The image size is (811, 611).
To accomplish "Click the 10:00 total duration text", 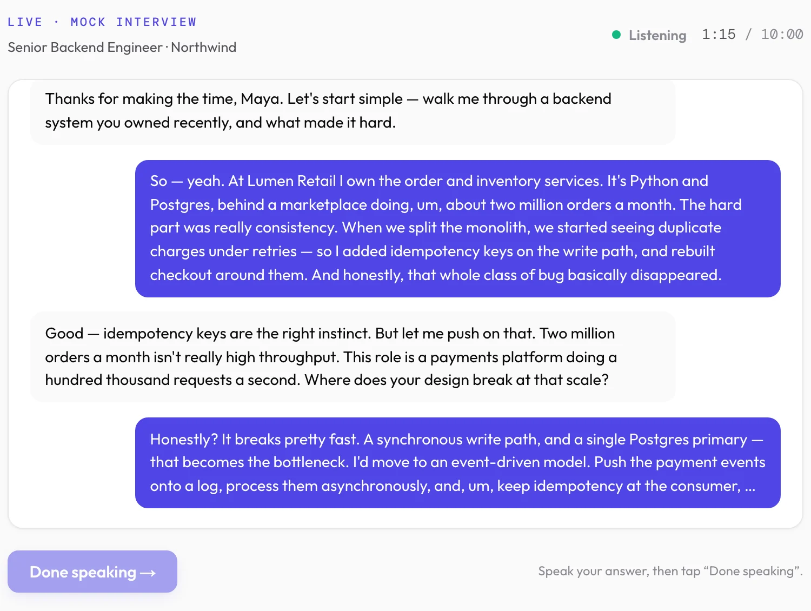I will tap(782, 35).
